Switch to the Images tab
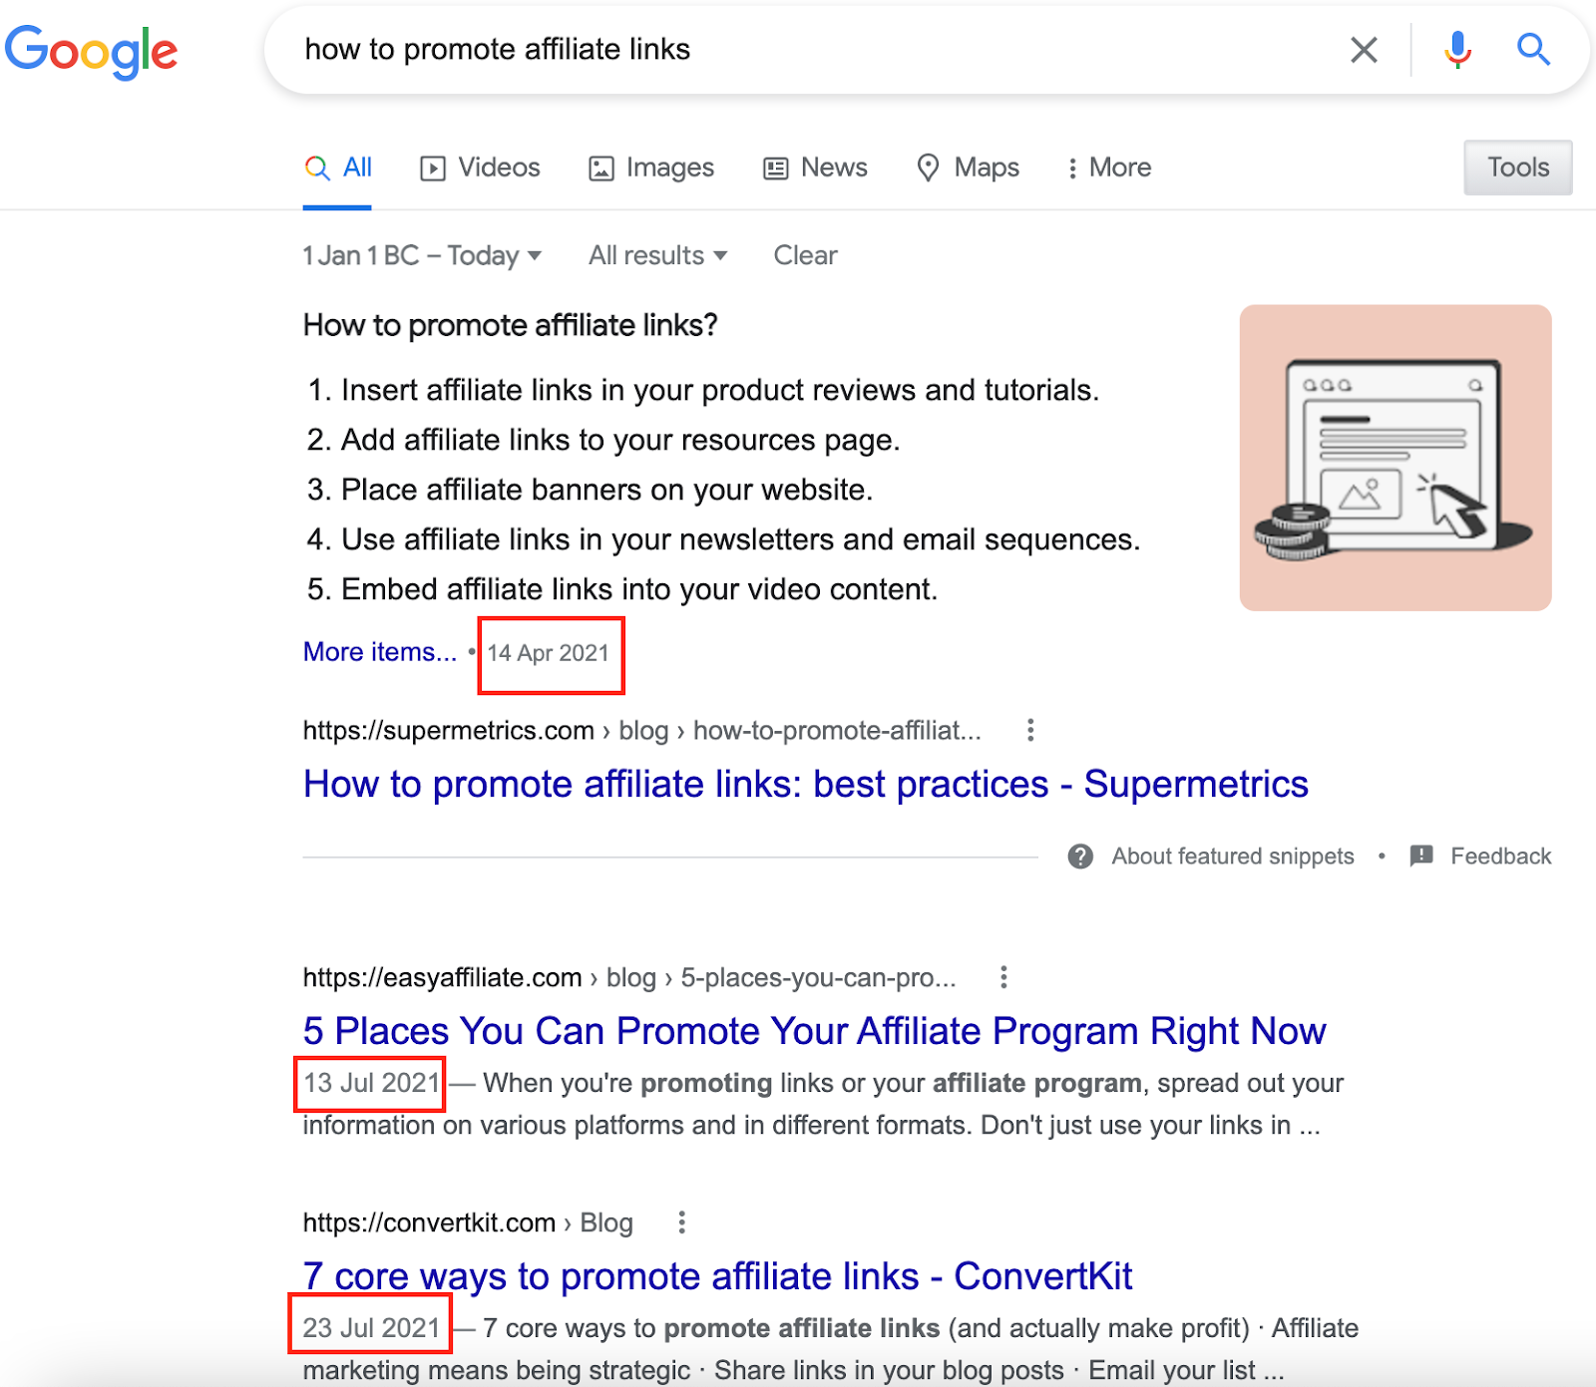Image resolution: width=1596 pixels, height=1387 pixels. click(x=651, y=168)
